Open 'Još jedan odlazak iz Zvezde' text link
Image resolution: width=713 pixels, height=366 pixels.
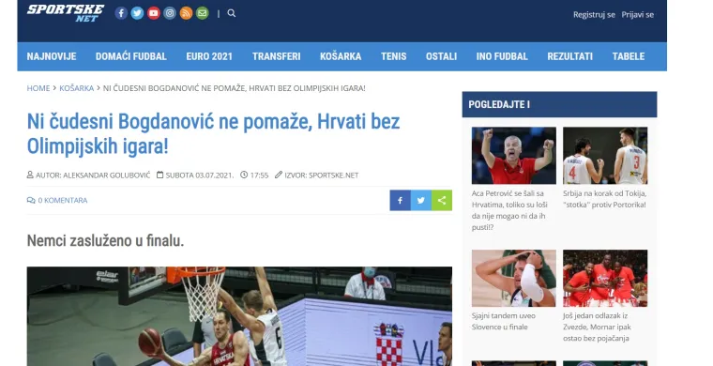click(597, 327)
